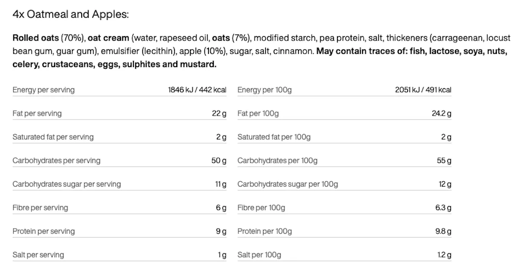Select the '4x Oatmeal and Apples:' heading
530x270 pixels.
coord(71,15)
